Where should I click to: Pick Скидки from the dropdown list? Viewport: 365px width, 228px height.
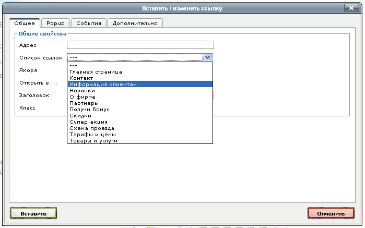80,115
